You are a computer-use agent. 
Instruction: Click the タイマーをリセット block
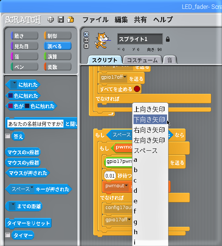pos(28,223)
